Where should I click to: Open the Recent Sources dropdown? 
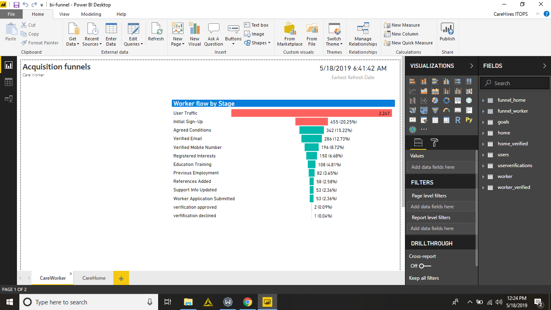coord(92,35)
